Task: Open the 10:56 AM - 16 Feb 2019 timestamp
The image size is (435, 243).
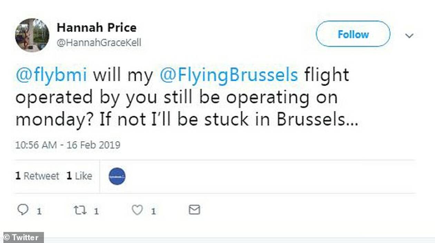Action: coord(68,145)
